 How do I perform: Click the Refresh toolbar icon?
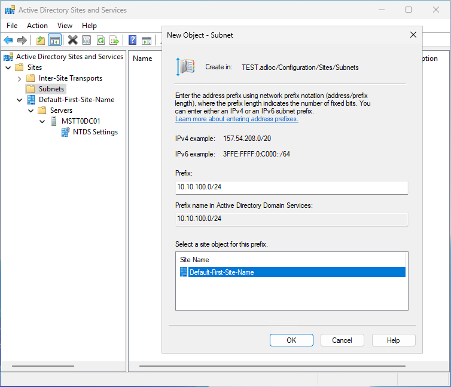point(100,40)
